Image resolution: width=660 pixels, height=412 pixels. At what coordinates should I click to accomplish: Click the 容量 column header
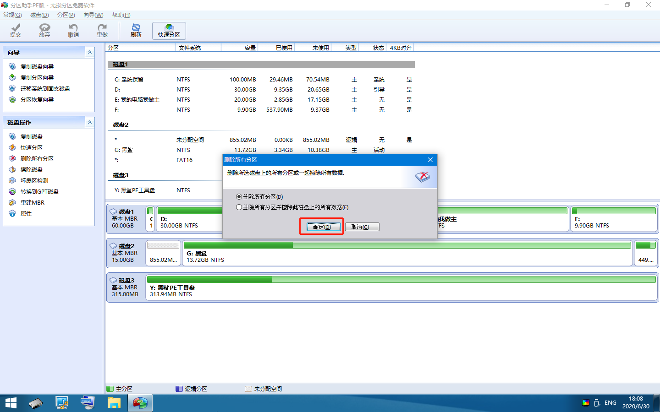(239, 48)
